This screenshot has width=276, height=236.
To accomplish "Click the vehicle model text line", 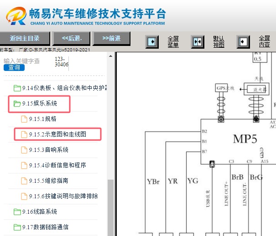I will (45, 50).
